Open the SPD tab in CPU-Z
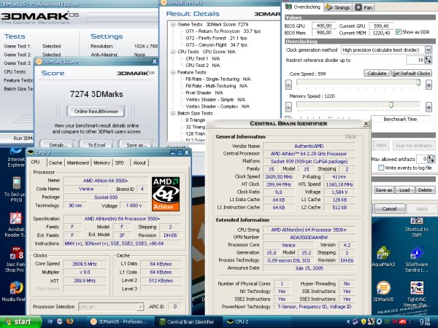Image resolution: width=438 pixels, height=328 pixels. click(120, 163)
